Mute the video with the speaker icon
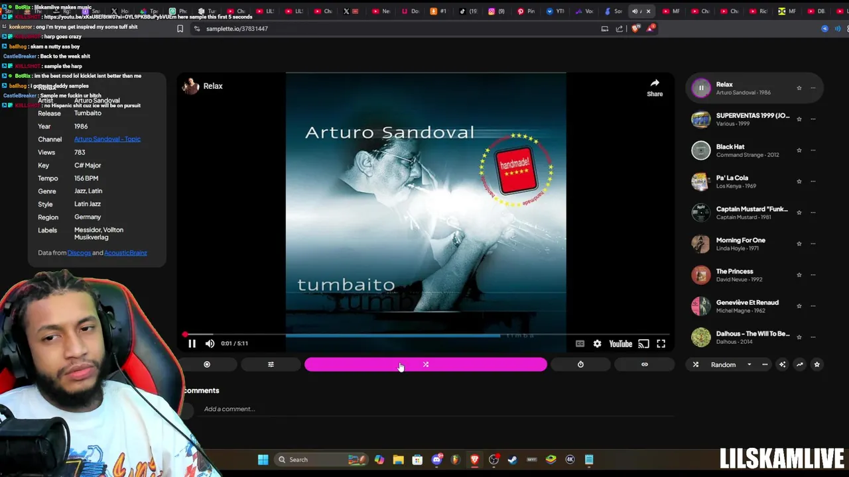 (210, 343)
